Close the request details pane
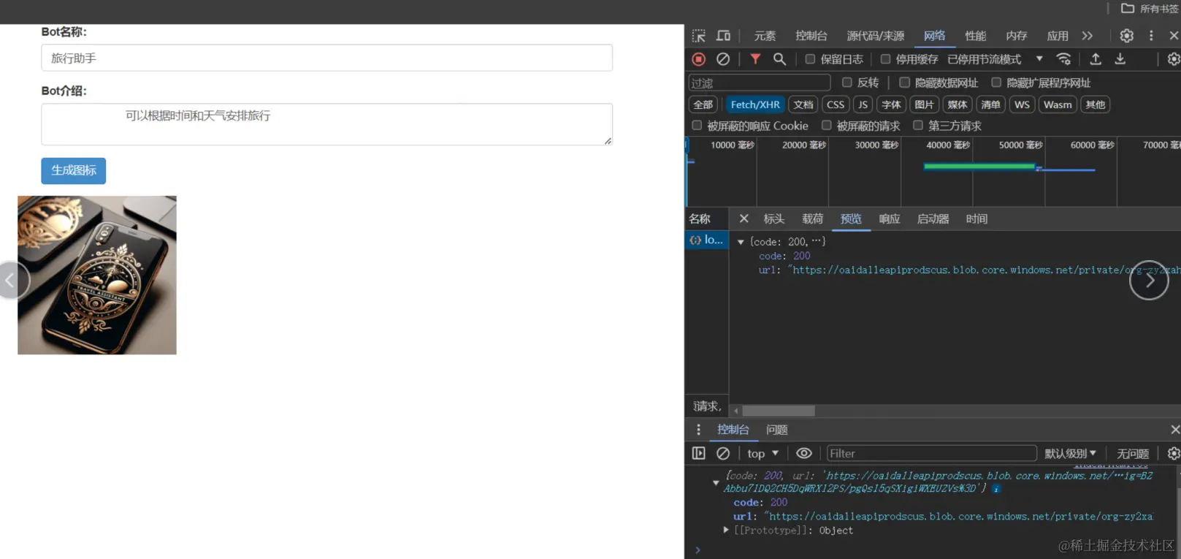 point(744,218)
